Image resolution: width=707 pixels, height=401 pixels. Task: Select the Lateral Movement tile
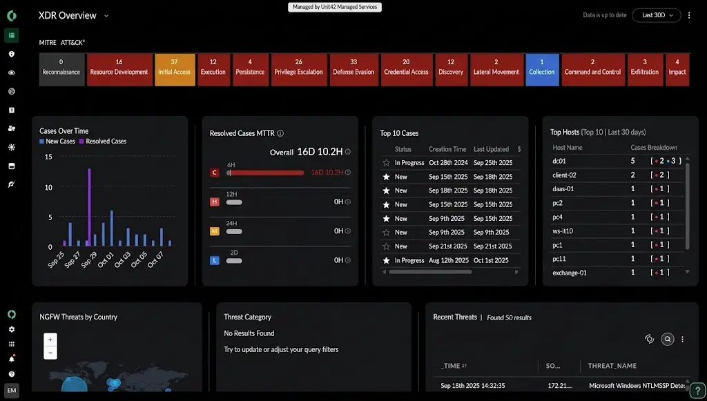tap(496, 70)
